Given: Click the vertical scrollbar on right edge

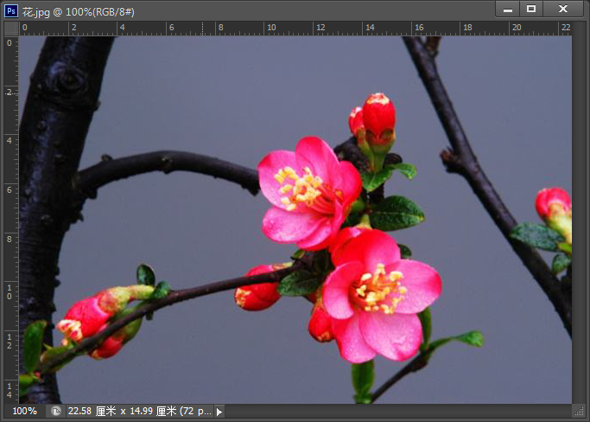Looking at the screenshot, I should click(579, 216).
